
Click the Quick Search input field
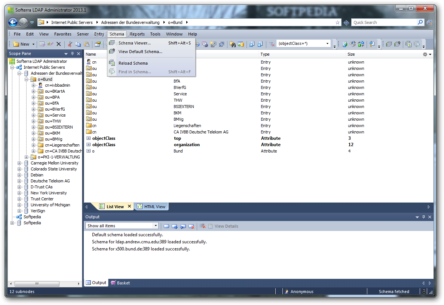point(384,22)
